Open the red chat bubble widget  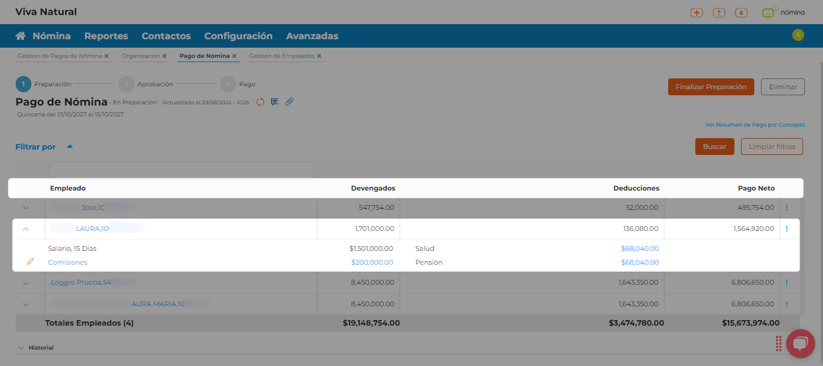(x=800, y=344)
